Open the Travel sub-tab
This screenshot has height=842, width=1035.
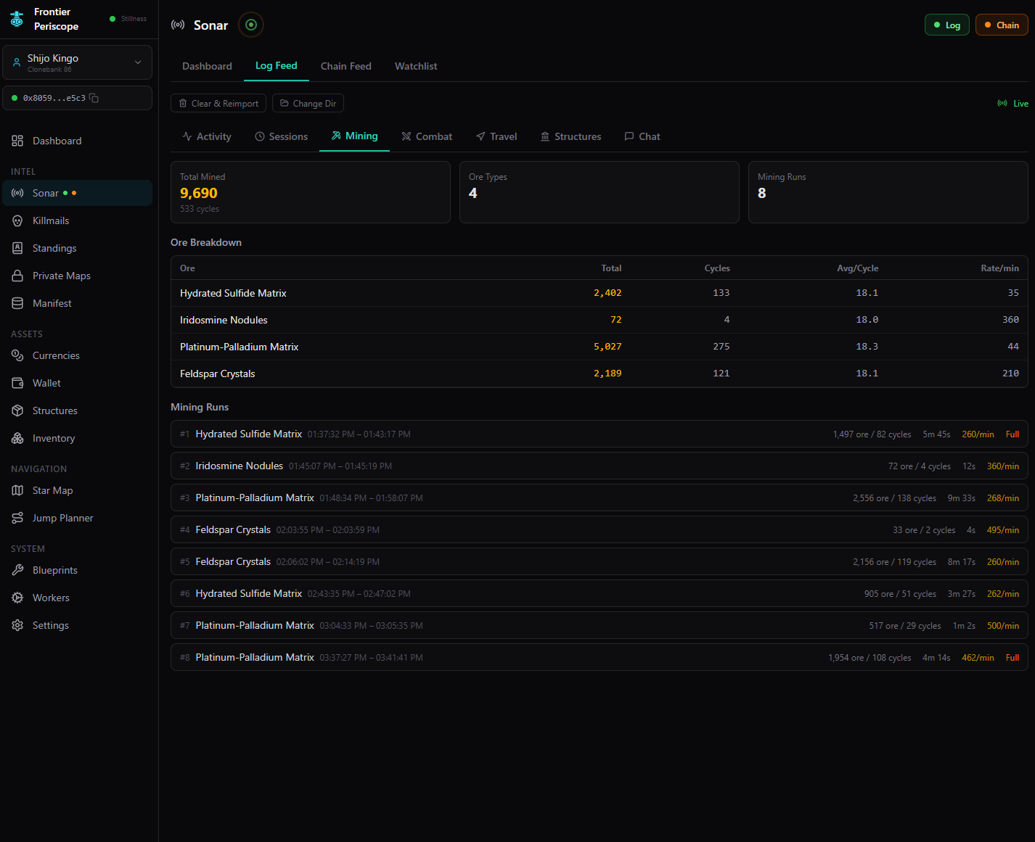click(496, 136)
